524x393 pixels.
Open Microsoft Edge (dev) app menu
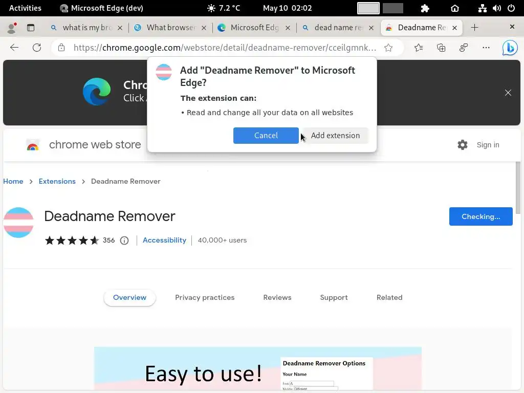101,8
